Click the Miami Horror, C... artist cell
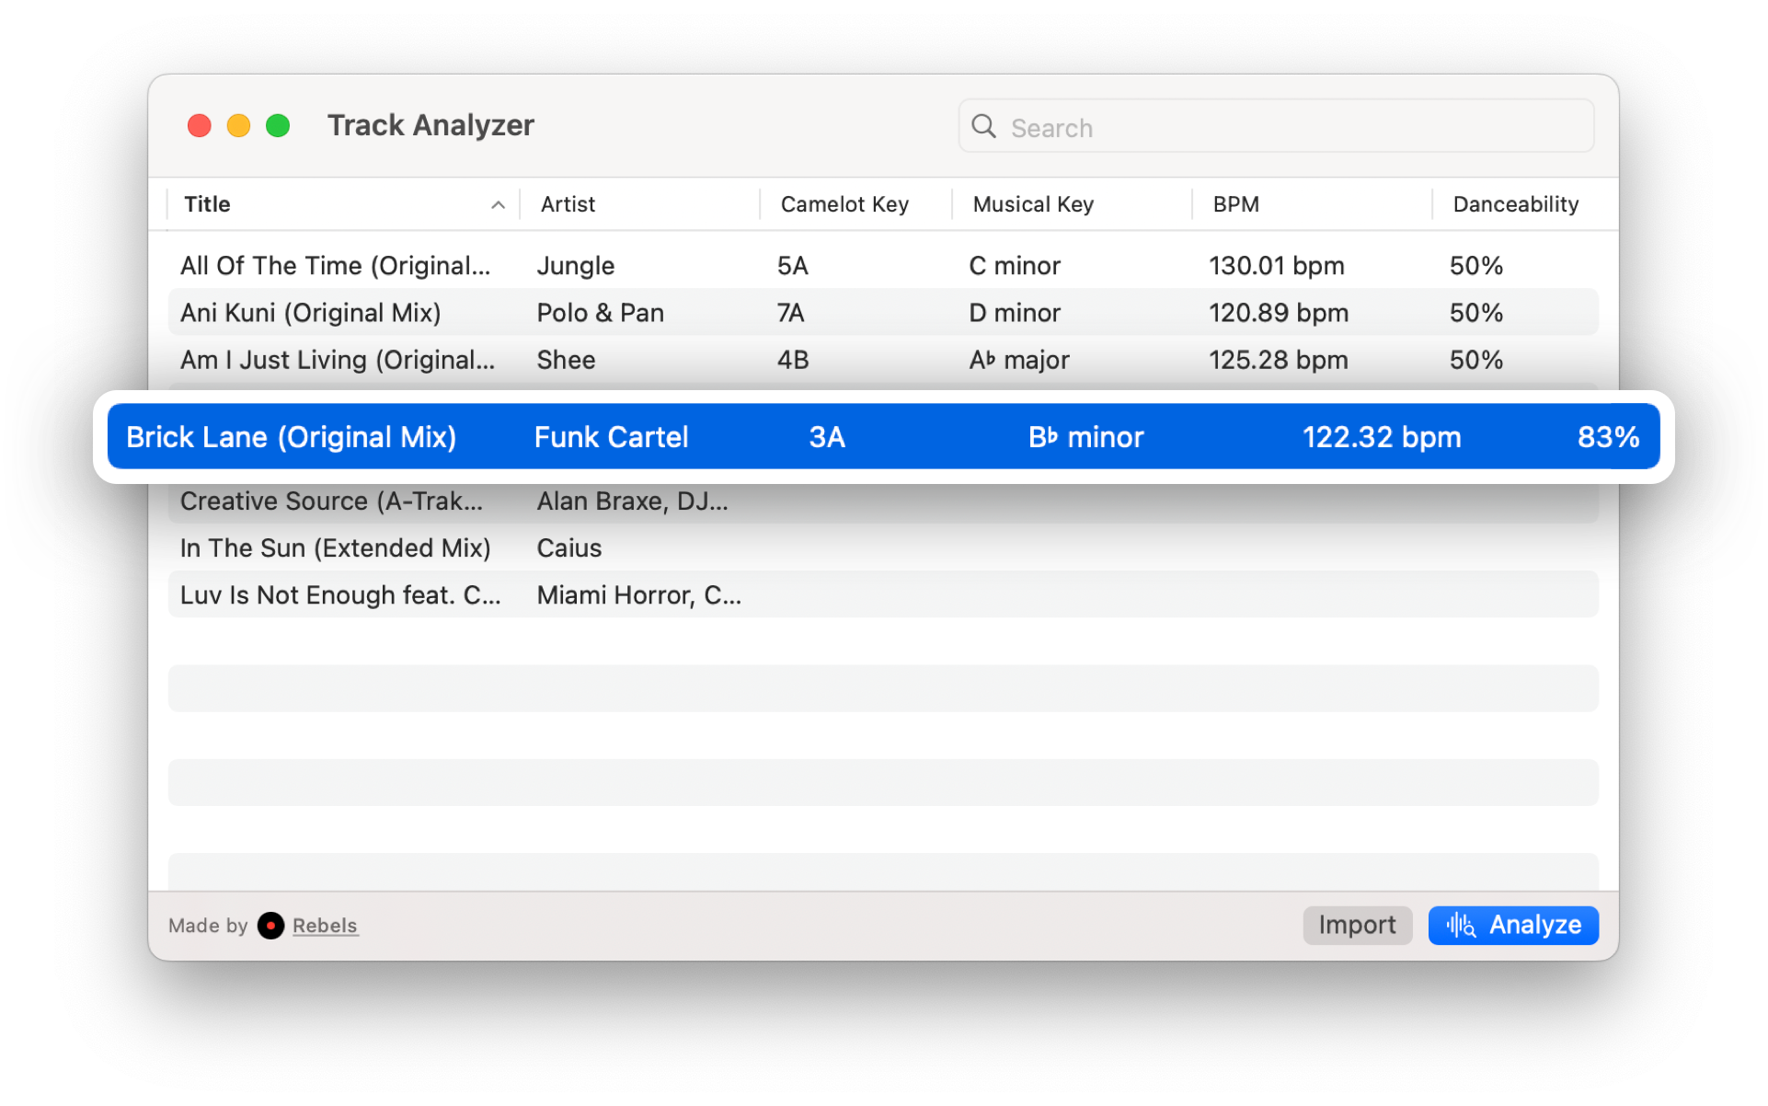The height and width of the screenshot is (1106, 1768). (x=639, y=594)
